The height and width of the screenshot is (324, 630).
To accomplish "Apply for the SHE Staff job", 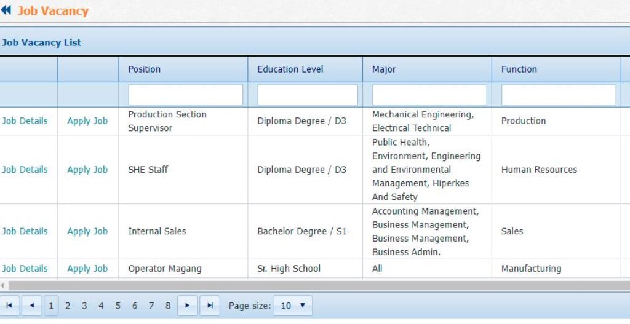I will tap(87, 170).
